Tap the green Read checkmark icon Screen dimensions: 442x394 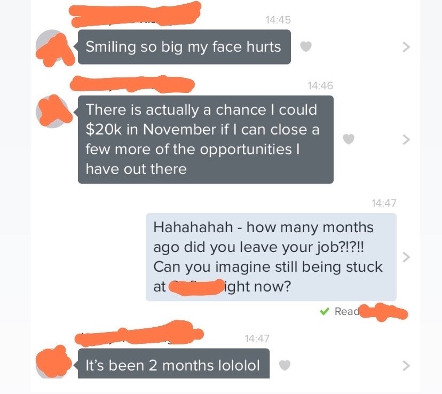pyautogui.click(x=325, y=311)
